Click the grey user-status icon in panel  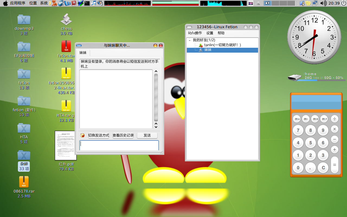tap(258, 3)
